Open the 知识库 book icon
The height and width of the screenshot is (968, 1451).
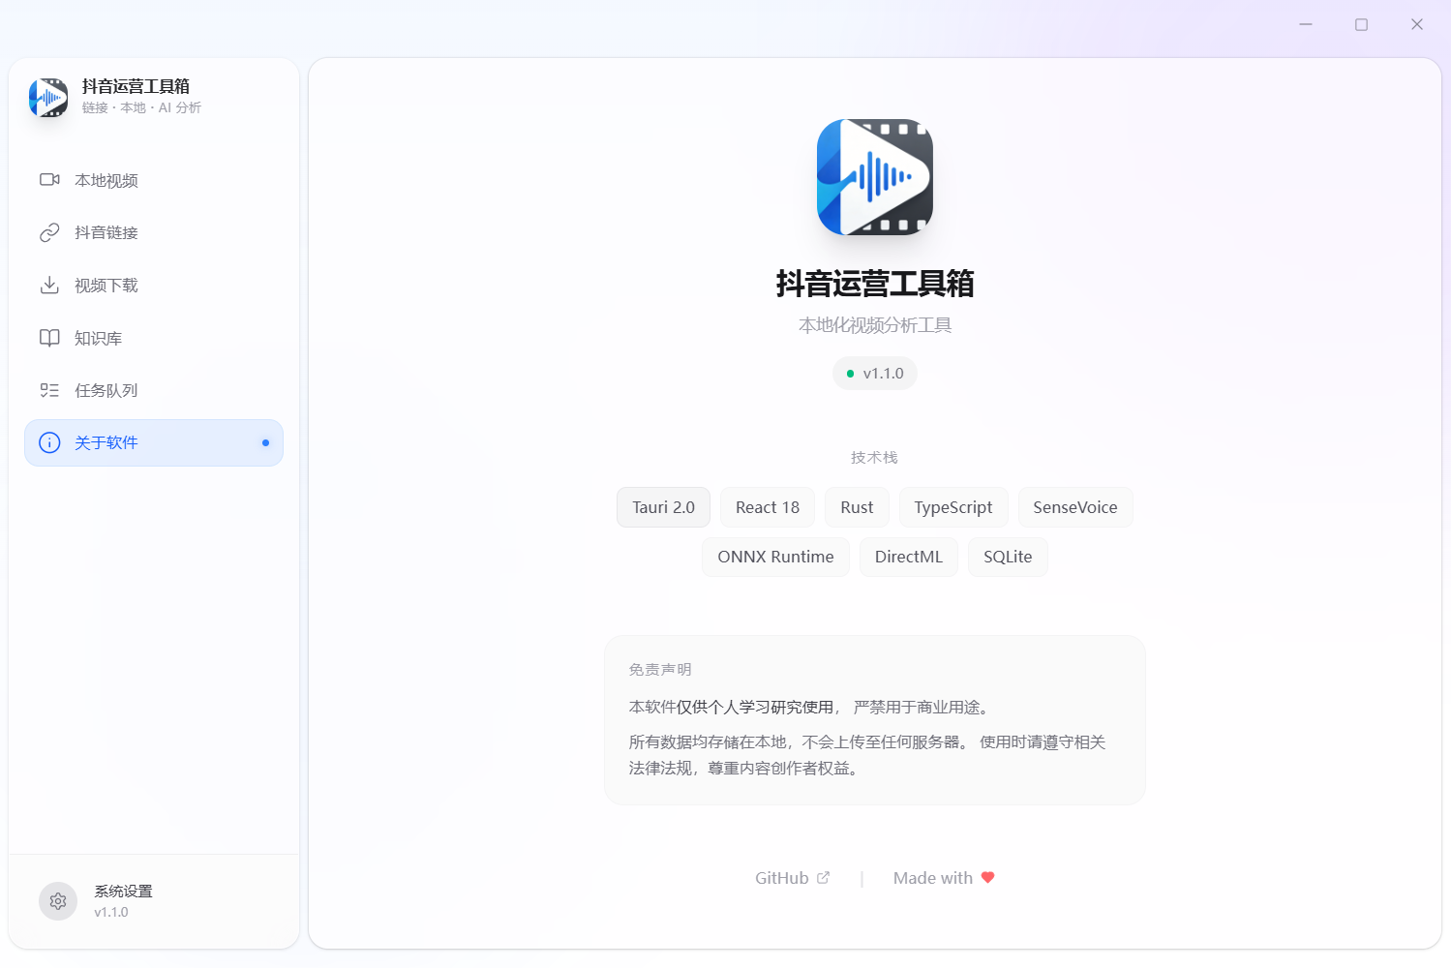click(50, 337)
